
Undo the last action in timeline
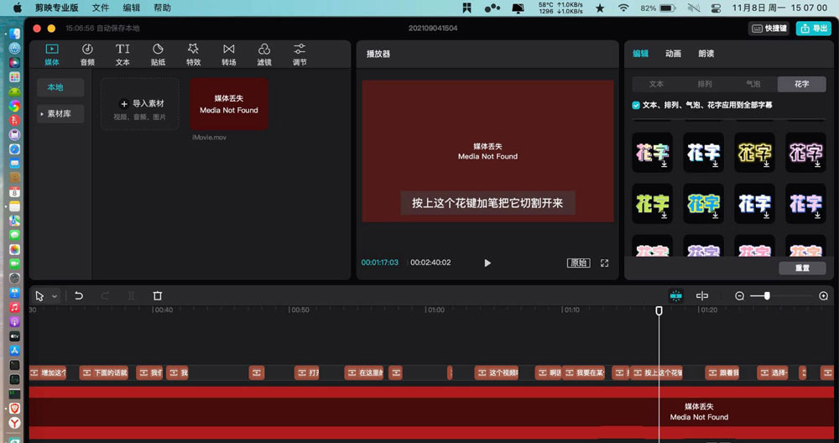click(79, 296)
